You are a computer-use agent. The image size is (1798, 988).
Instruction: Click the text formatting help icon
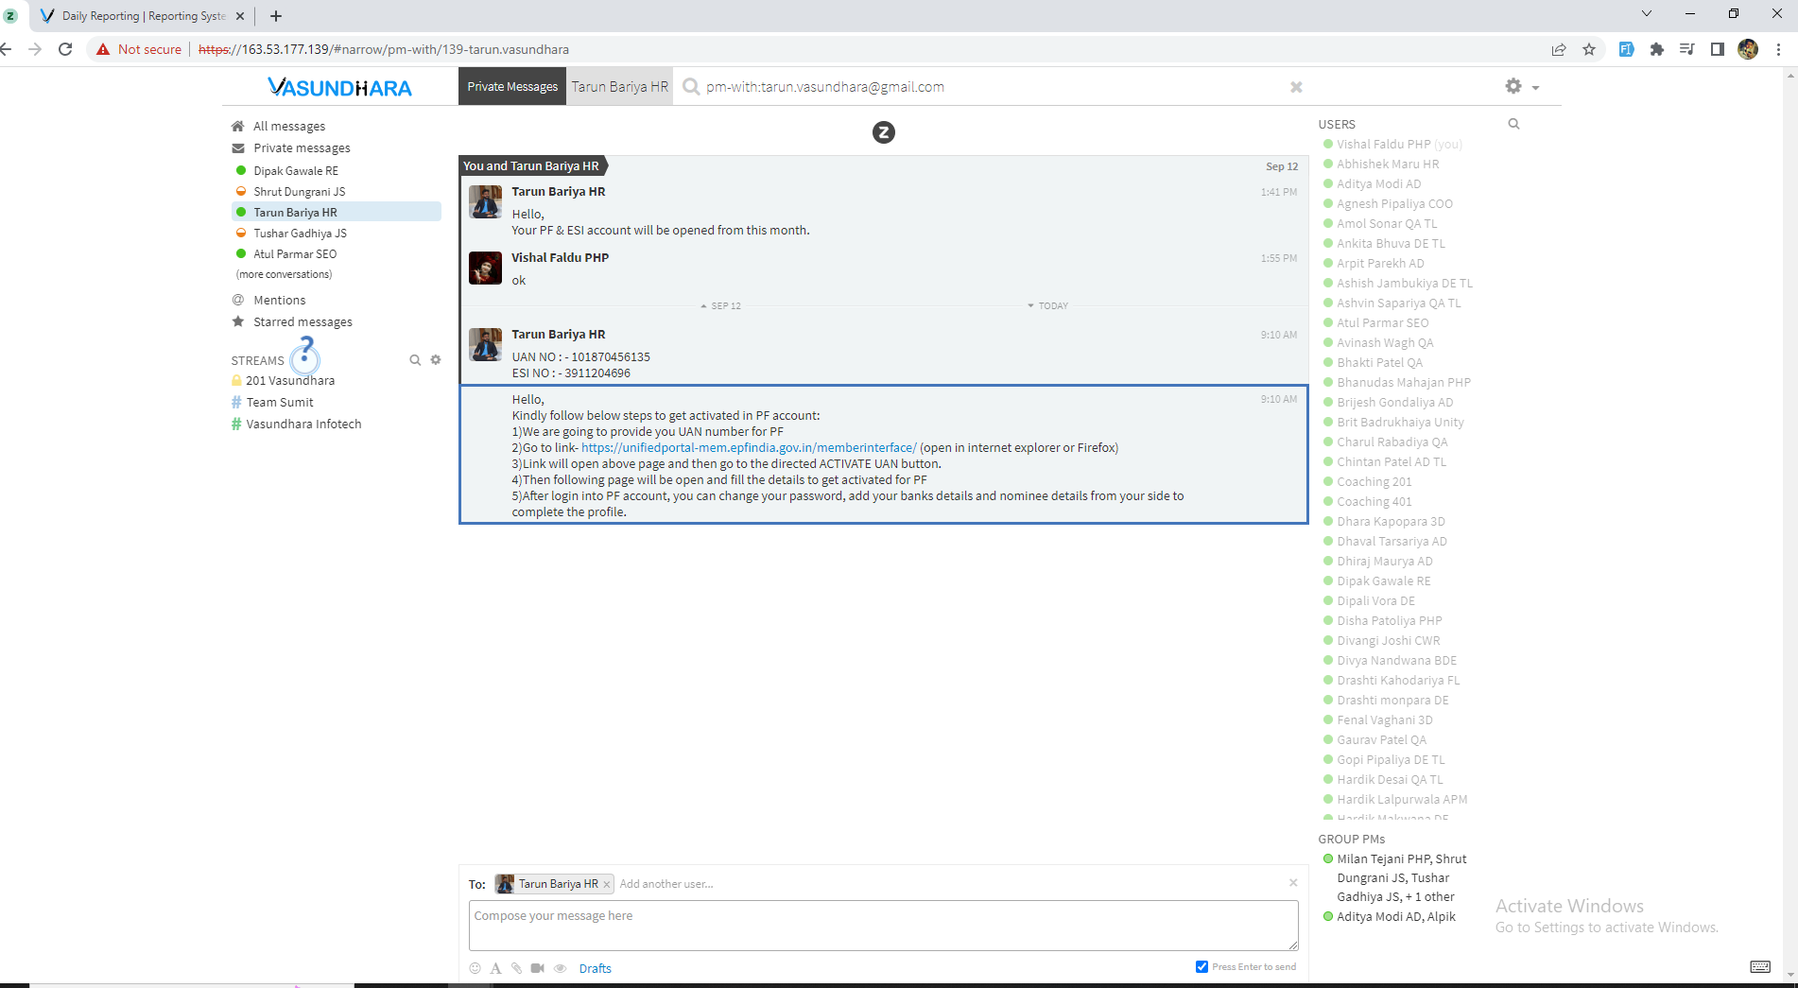point(495,968)
